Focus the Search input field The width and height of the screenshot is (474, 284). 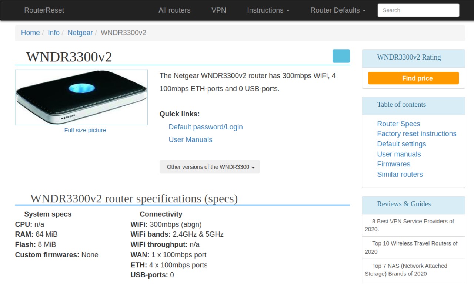pos(418,10)
